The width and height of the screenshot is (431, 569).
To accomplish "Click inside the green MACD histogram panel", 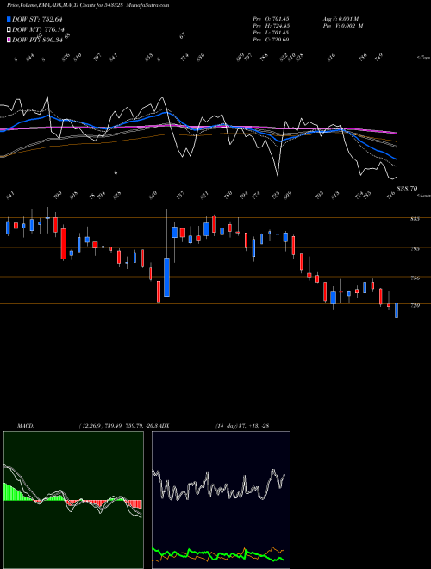I will click(x=73, y=500).
